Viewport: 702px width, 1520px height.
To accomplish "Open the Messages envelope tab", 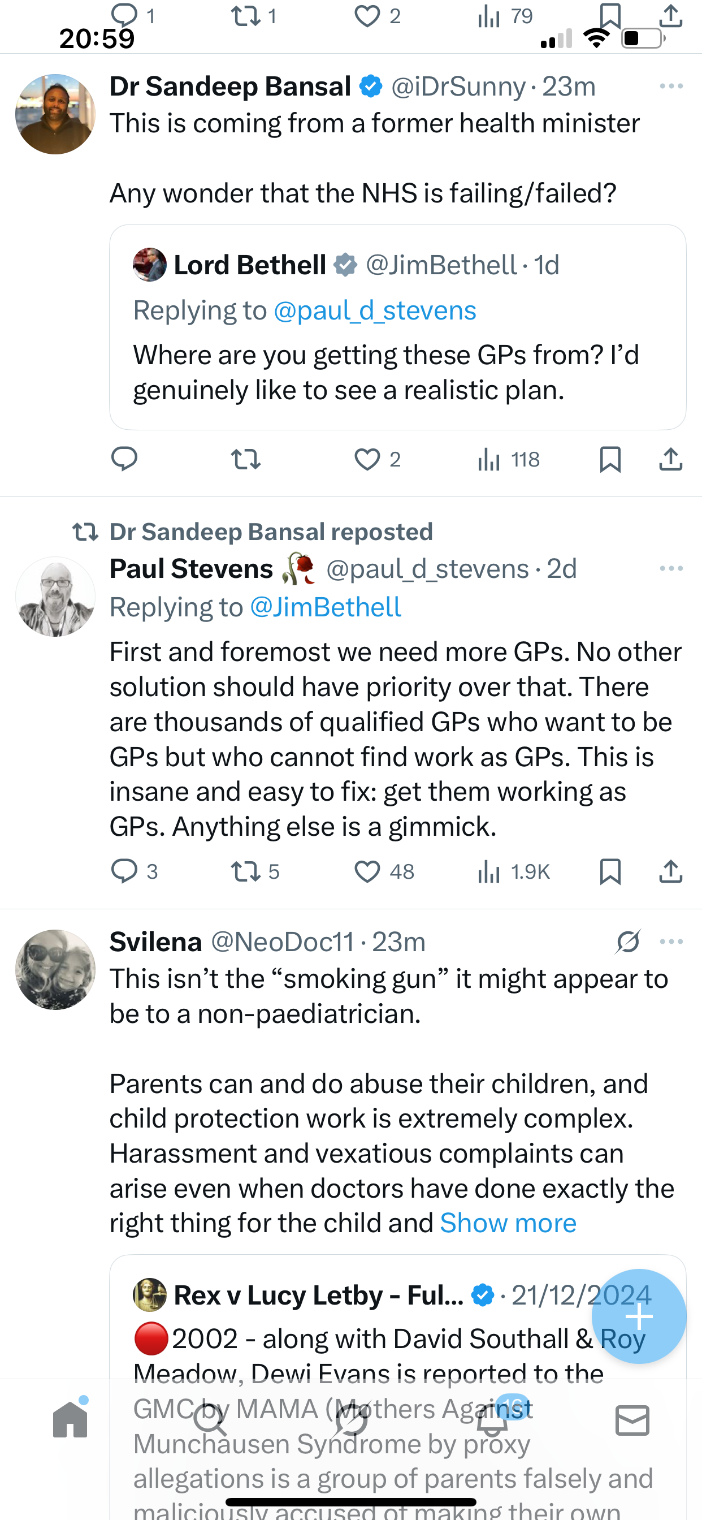I will (x=632, y=1420).
